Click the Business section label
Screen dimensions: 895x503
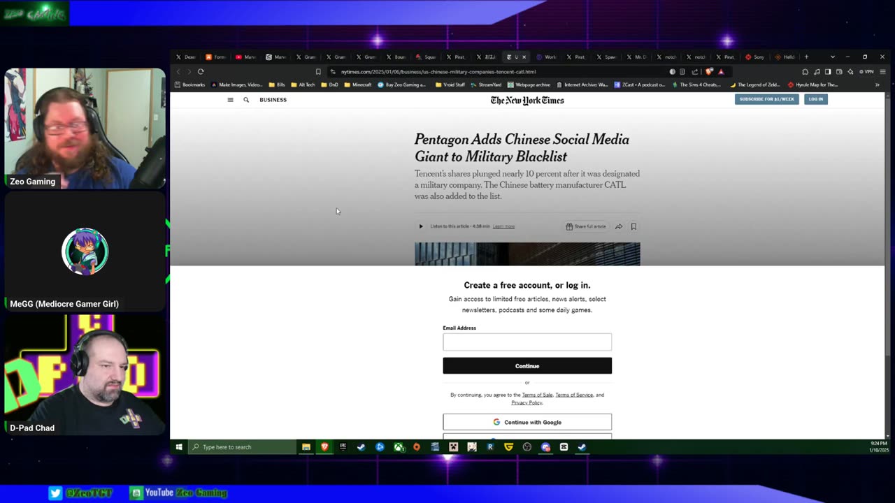click(273, 100)
